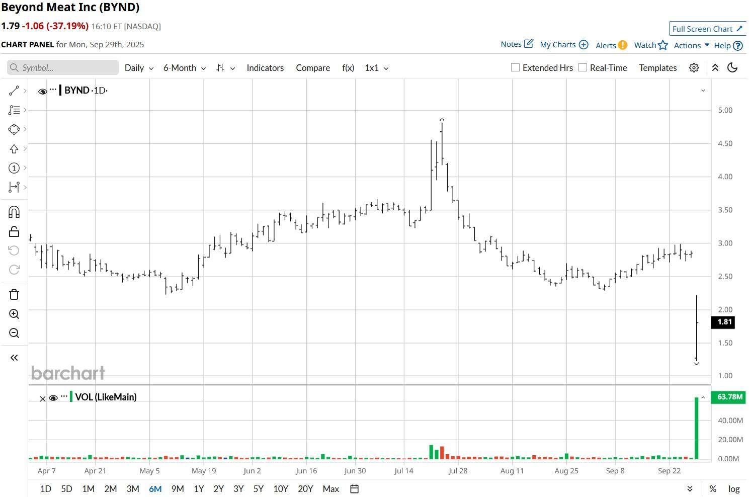Collapse the chart header with double chevron
Viewport: 749px width, 497px height.
pos(715,68)
